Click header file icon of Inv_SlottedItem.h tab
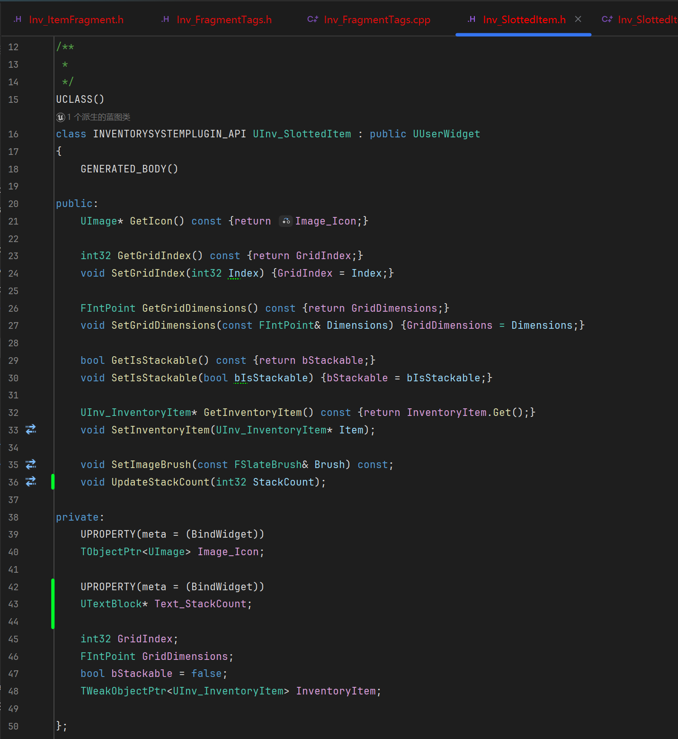The width and height of the screenshot is (678, 739). tap(472, 19)
